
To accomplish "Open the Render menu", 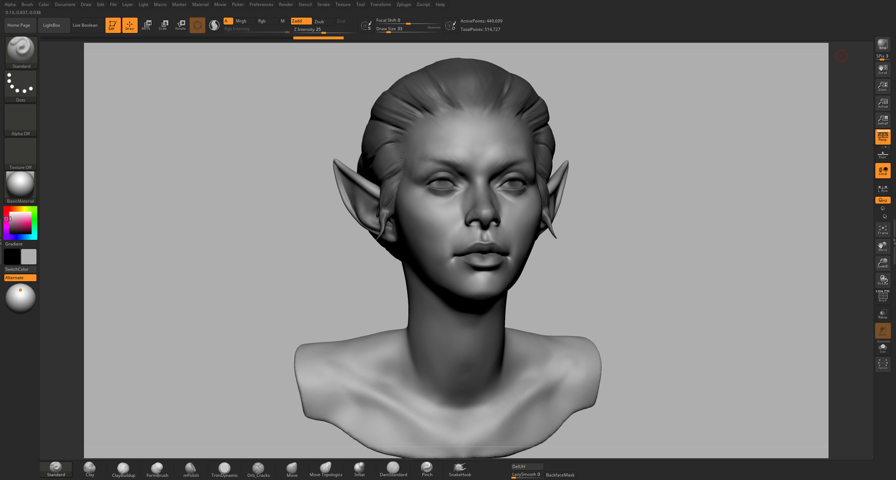I will point(286,5).
